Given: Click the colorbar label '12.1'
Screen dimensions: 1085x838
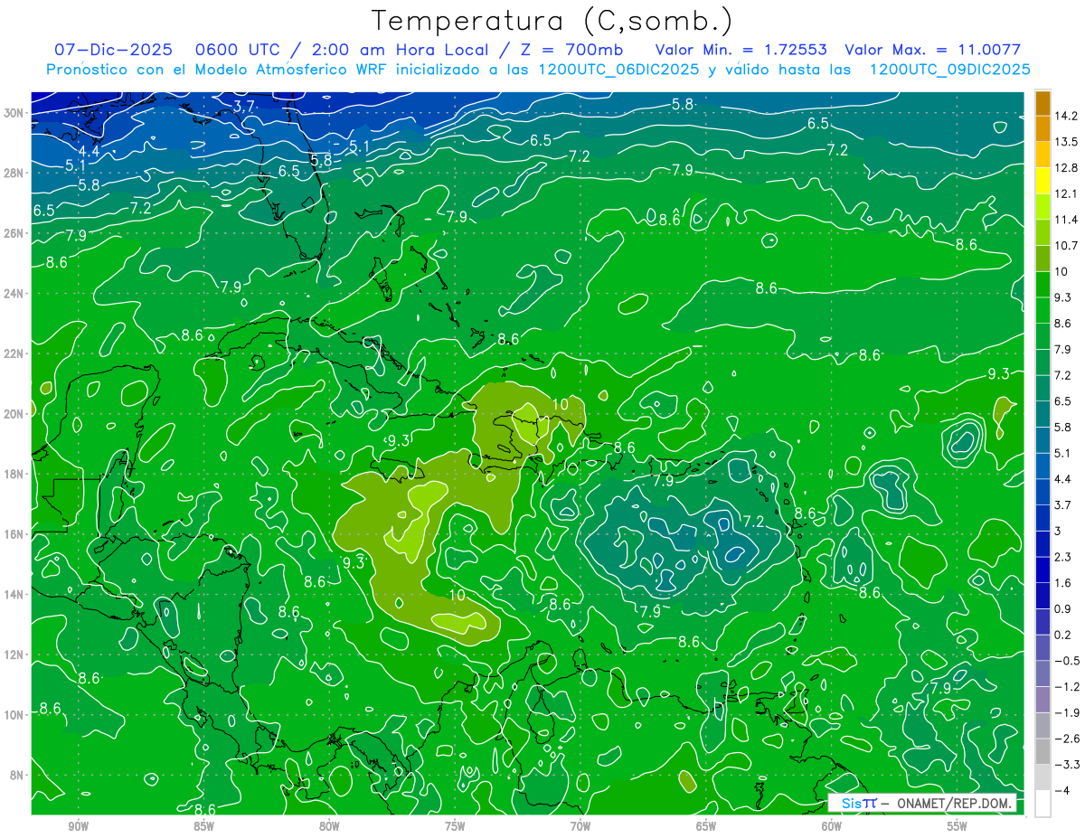Looking at the screenshot, I should tap(1065, 193).
